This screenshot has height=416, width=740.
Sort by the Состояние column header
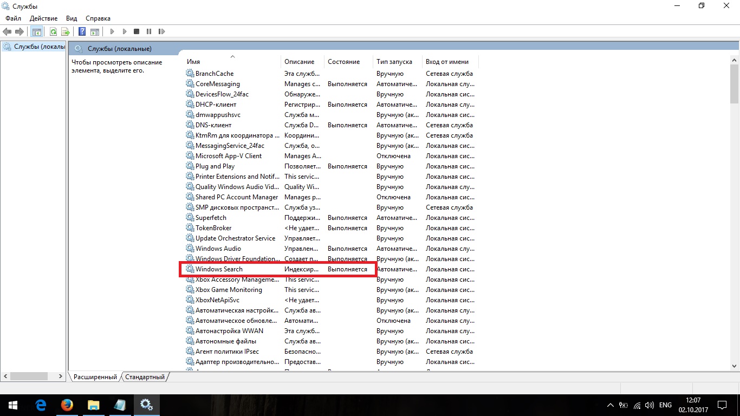coord(348,62)
